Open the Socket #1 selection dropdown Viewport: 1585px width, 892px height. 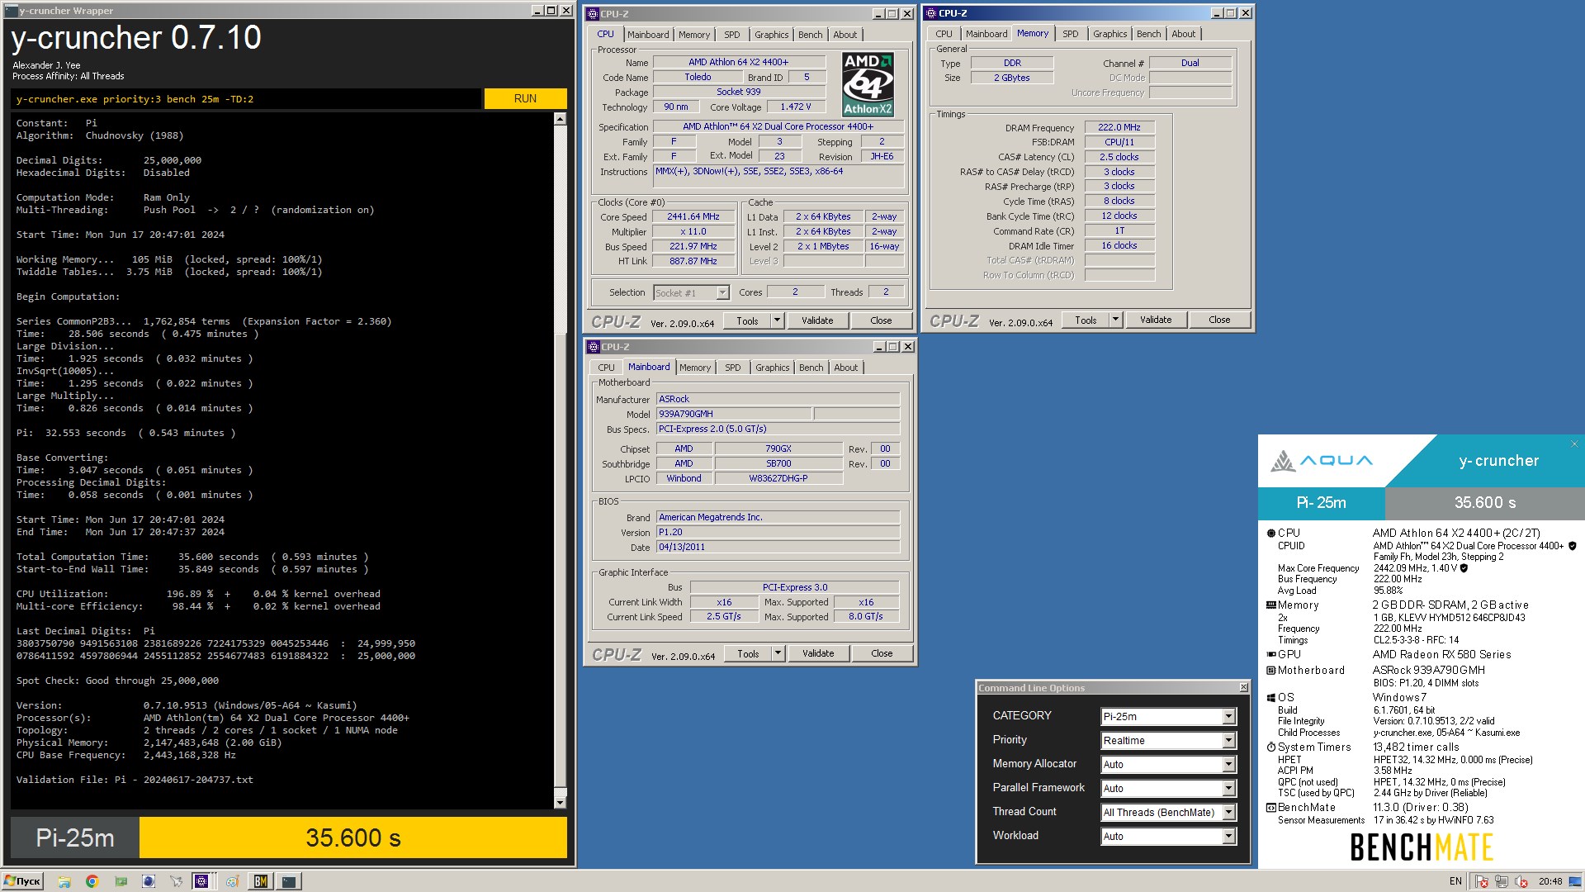tap(691, 292)
